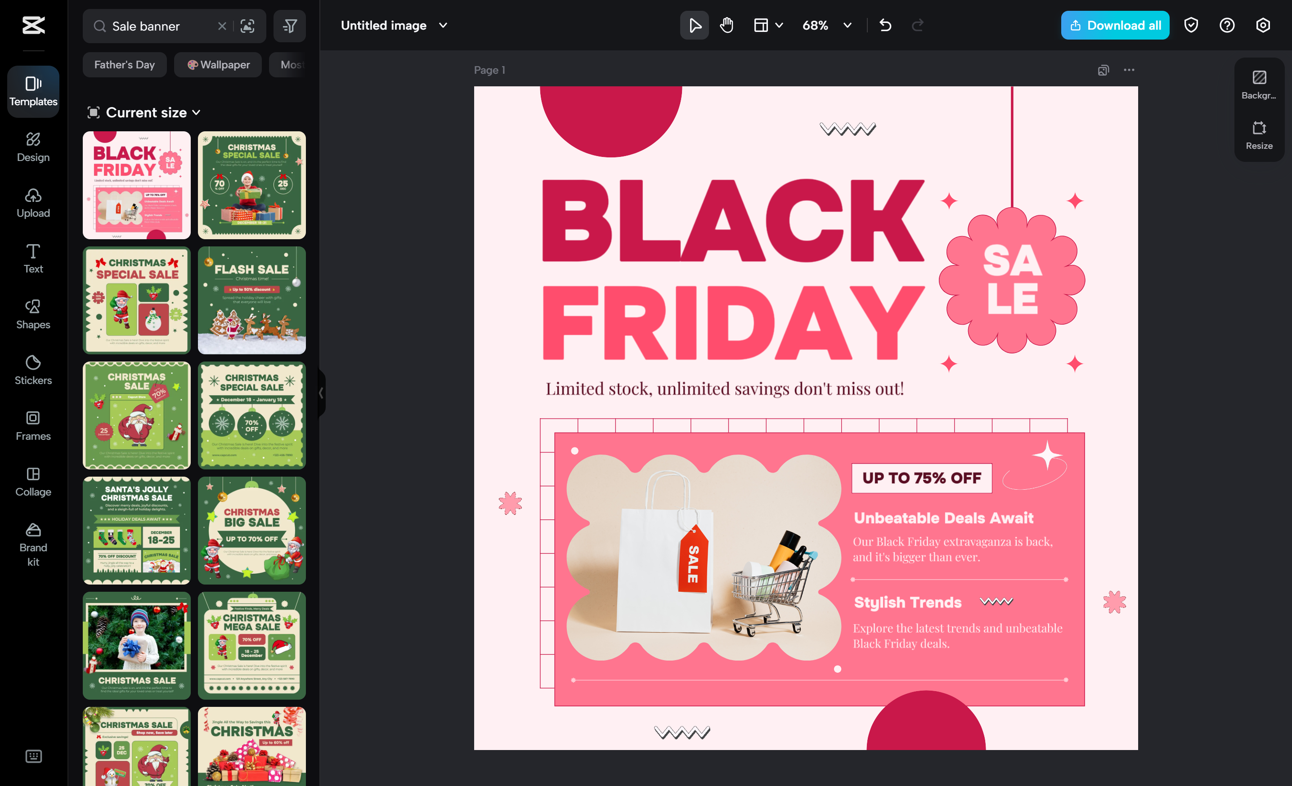Viewport: 1292px width, 786px height.
Task: Switch to the Design sidebar section
Action: (33, 147)
